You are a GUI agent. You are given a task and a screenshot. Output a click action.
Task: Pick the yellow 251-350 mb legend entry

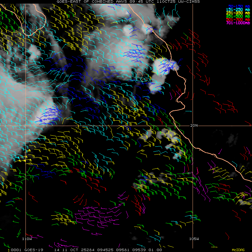point(238,13)
